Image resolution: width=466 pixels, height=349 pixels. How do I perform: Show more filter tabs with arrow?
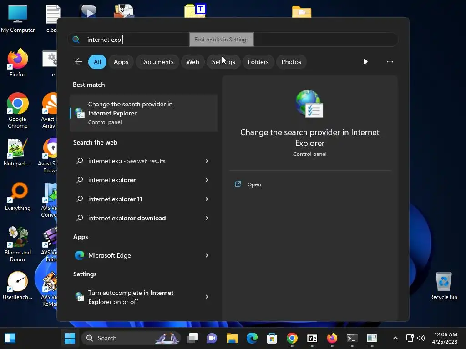point(365,62)
